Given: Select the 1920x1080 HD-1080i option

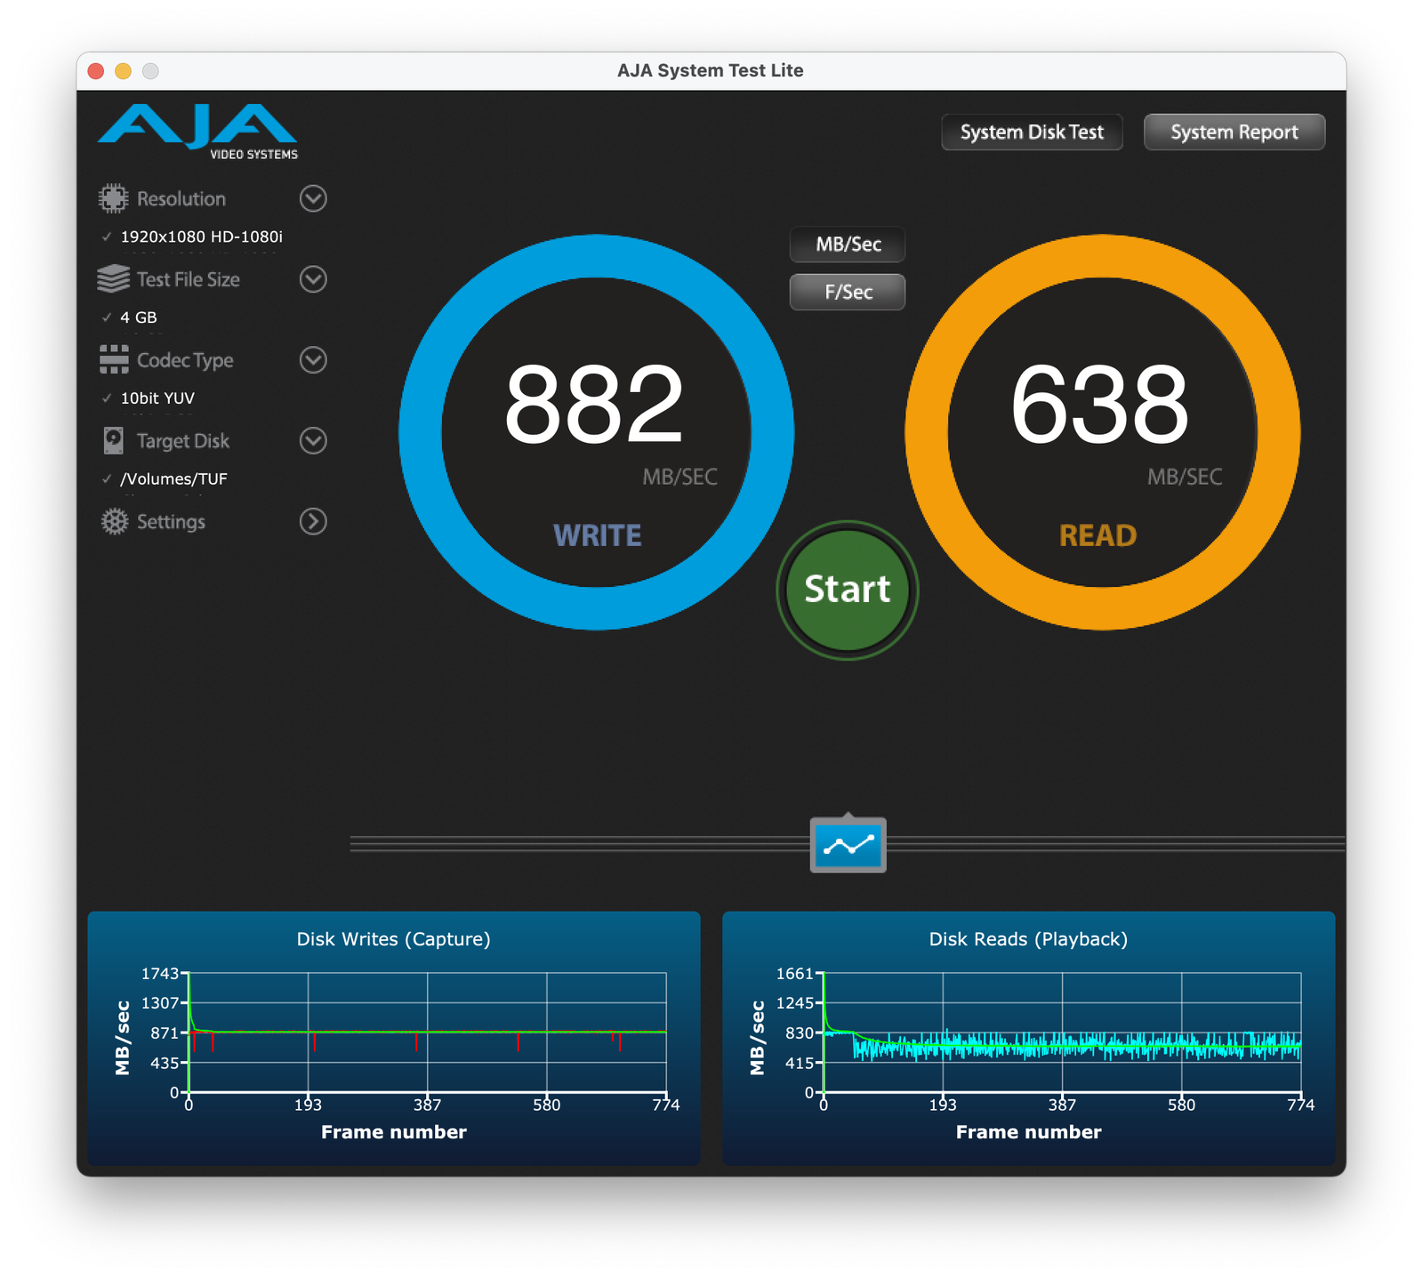Looking at the screenshot, I should 202,237.
